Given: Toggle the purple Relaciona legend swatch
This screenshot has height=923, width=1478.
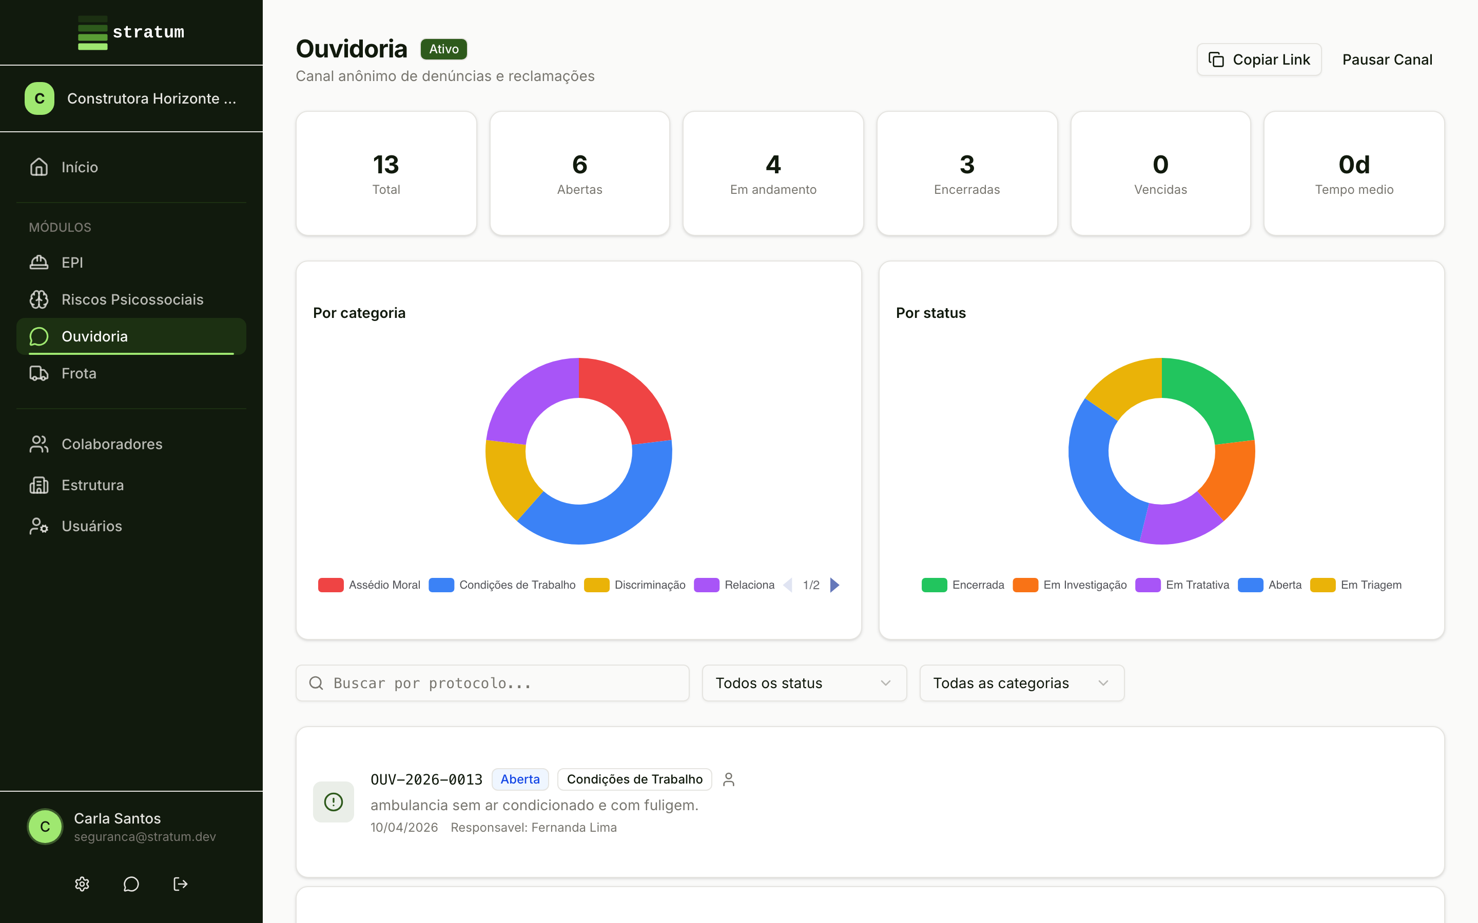Looking at the screenshot, I should coord(707,585).
